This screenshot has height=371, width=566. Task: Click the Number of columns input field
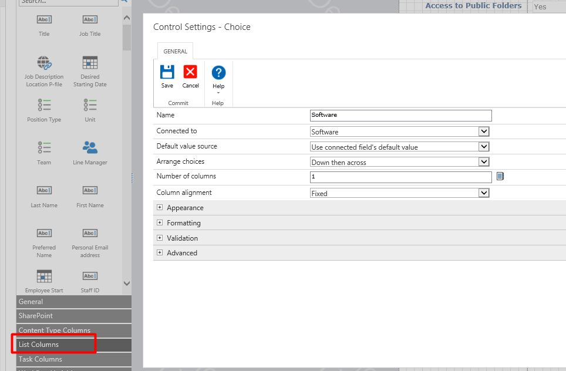click(400, 177)
